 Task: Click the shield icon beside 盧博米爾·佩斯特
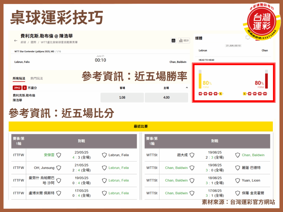pos(59,193)
